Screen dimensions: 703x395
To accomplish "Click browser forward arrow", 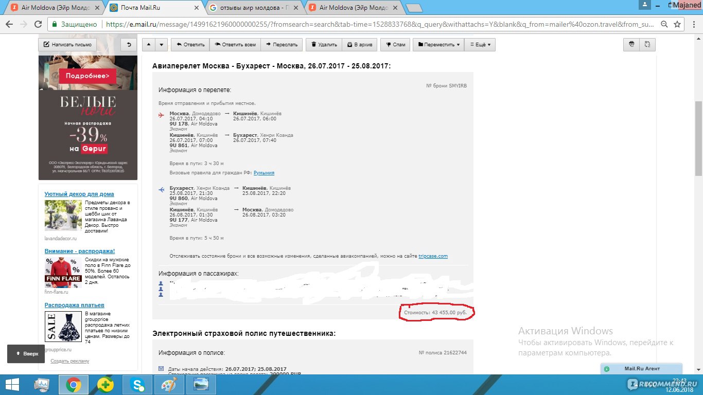I will [23, 24].
